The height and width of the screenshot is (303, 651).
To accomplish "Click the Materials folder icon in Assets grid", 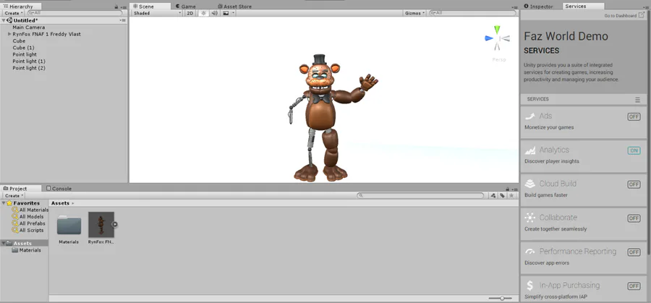I will (69, 226).
